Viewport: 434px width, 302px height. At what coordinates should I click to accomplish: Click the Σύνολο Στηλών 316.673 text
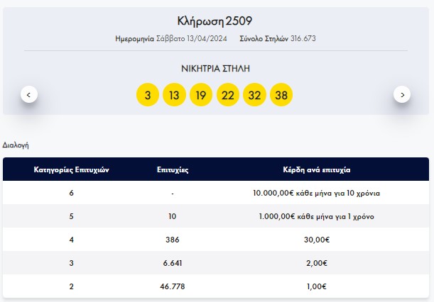tap(278, 38)
